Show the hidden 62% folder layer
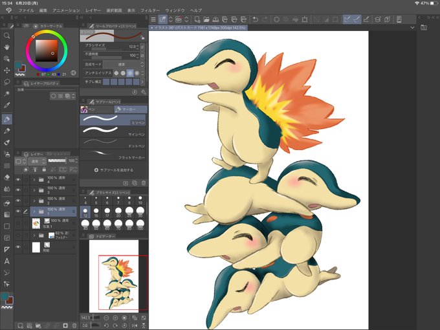 [x=18, y=235]
